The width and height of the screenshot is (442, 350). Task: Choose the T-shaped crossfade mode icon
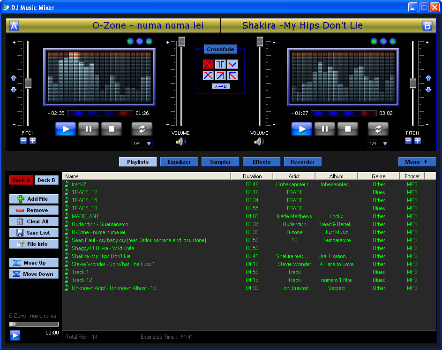tap(220, 64)
